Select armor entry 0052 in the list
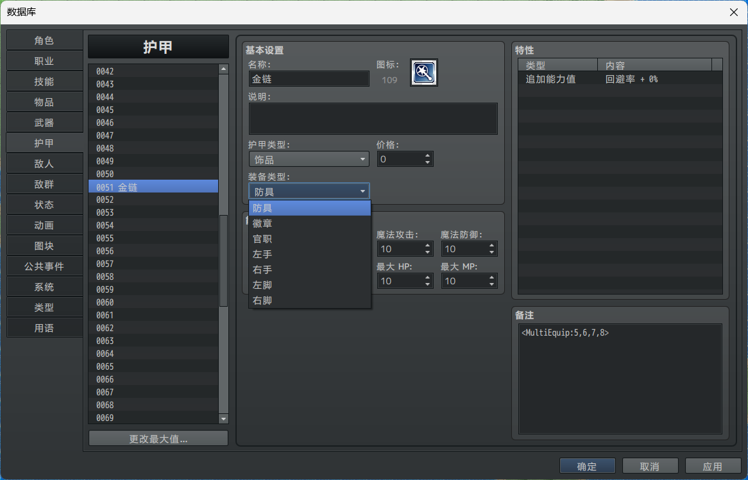 coord(153,200)
